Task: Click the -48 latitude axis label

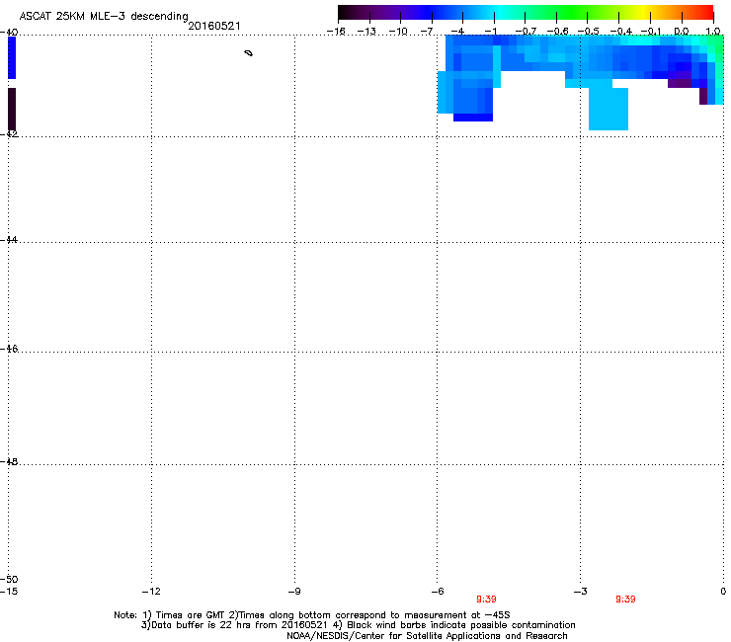Action: [9, 461]
